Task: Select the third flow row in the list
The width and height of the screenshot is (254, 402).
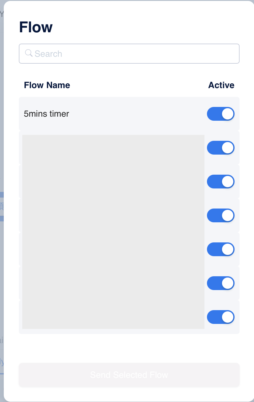Action: [113, 182]
